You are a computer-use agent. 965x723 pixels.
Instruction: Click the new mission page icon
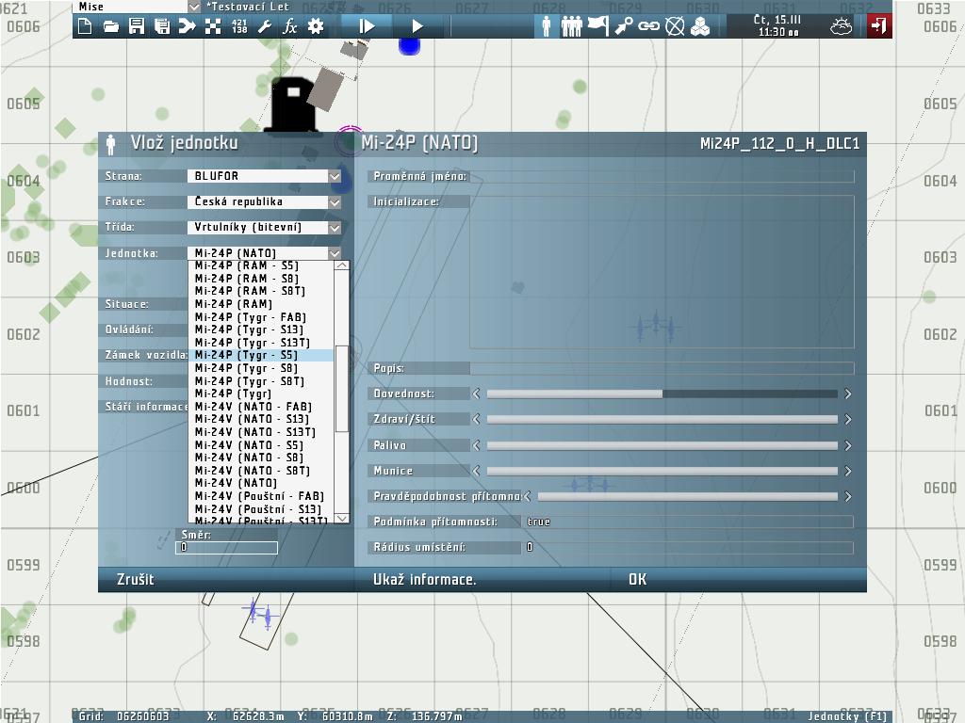pyautogui.click(x=85, y=27)
